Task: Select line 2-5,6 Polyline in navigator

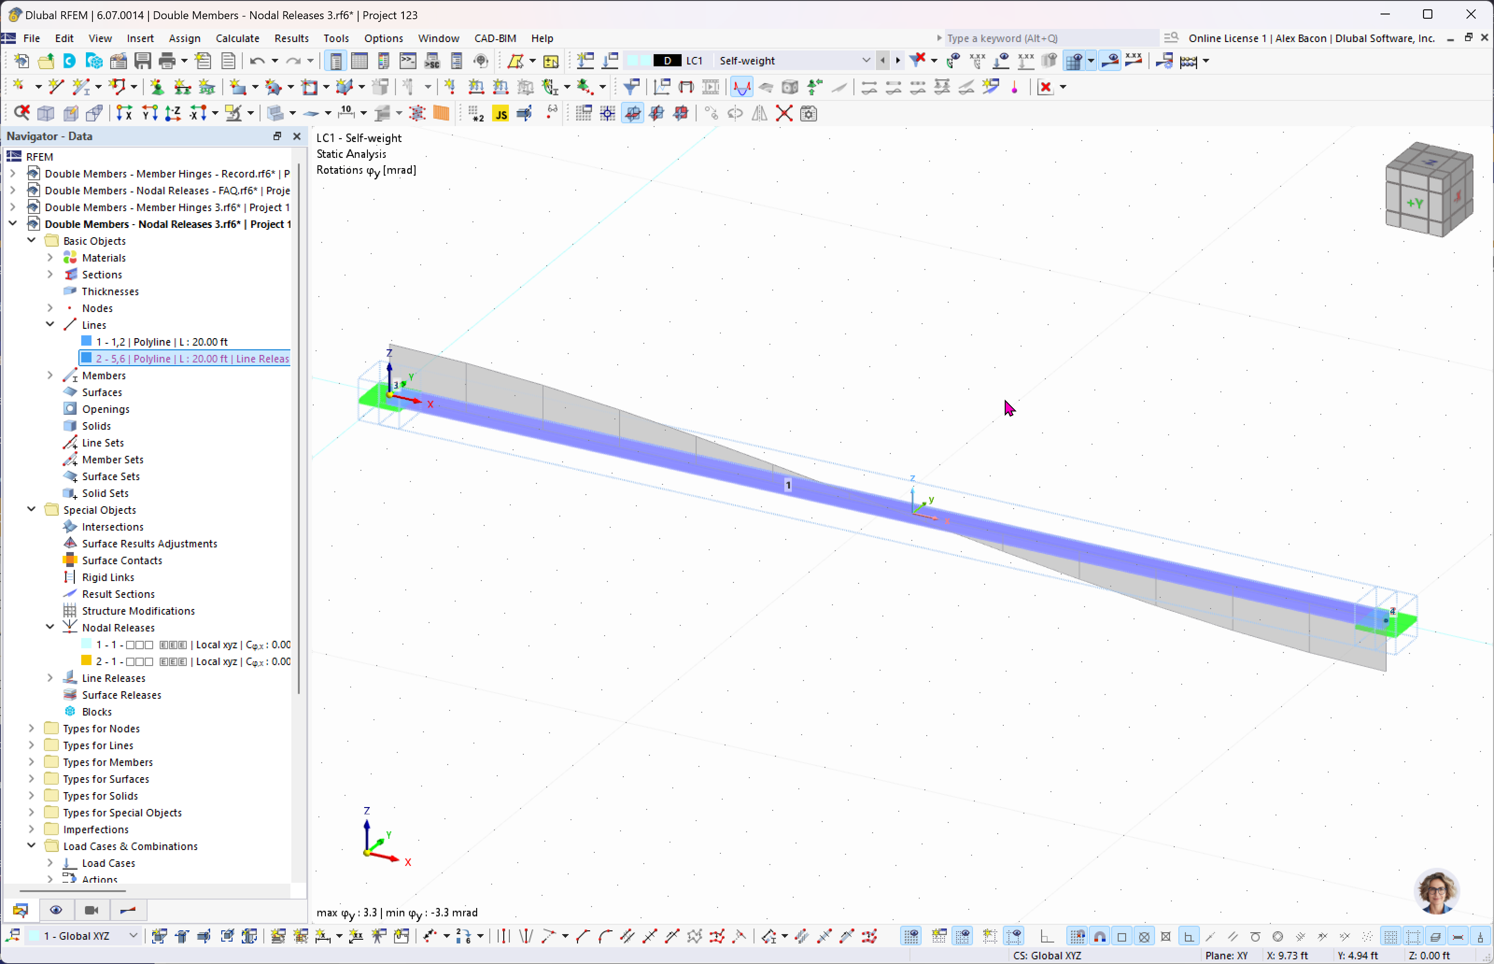Action: pyautogui.click(x=191, y=358)
